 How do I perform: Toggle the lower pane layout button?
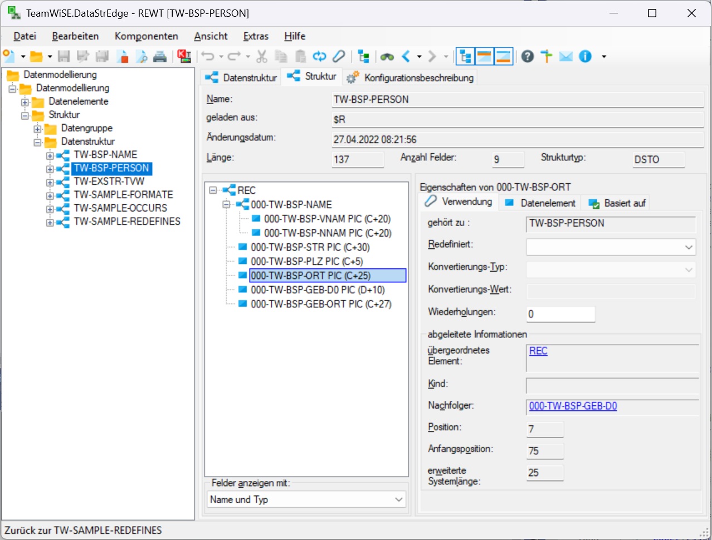pos(503,56)
